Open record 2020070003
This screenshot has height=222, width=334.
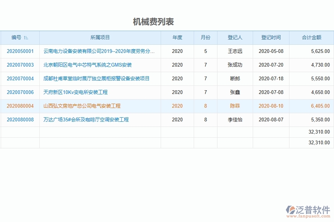pyautogui.click(x=20, y=65)
